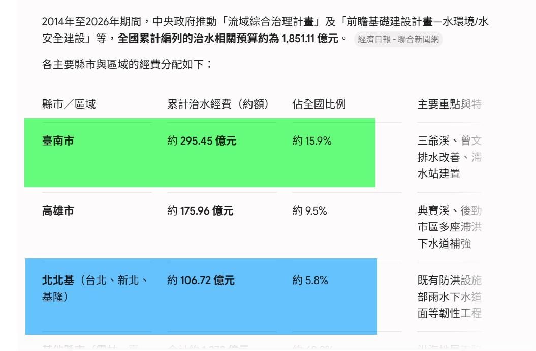
Task: Open the 經濟日報 - 聯合新聞網 source chip
Action: (x=398, y=39)
